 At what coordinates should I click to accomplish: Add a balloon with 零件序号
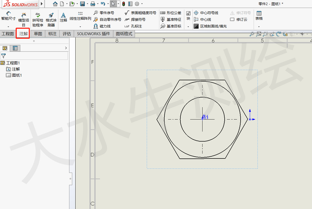tap(104, 13)
